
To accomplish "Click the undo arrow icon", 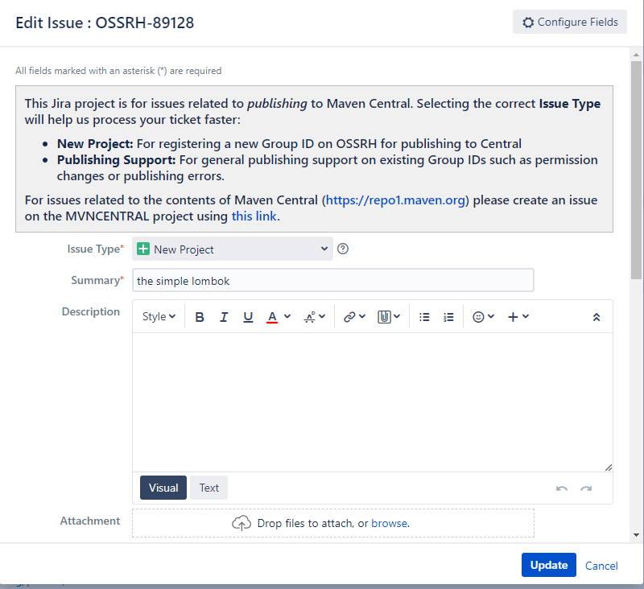I will coord(561,488).
